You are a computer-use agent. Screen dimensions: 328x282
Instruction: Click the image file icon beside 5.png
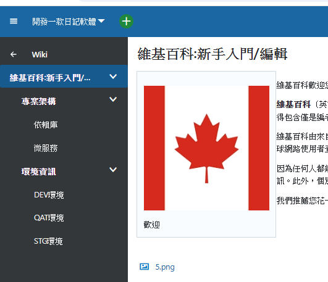pyautogui.click(x=144, y=267)
